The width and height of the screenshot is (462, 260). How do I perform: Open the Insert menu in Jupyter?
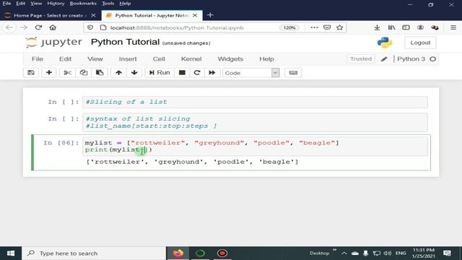click(x=128, y=59)
